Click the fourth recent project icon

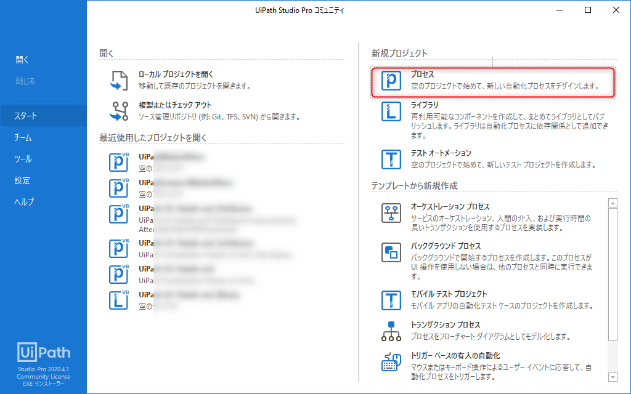(119, 249)
